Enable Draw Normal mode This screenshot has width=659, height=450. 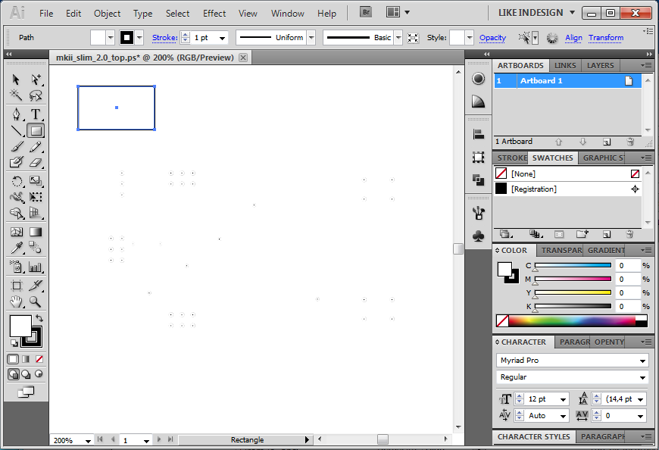coord(13,374)
